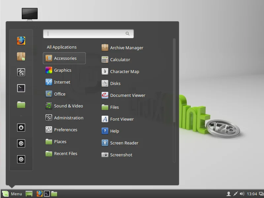Image resolution: width=264 pixels, height=198 pixels.
Task: Open file manager from panel launcher
Action: pos(54,194)
